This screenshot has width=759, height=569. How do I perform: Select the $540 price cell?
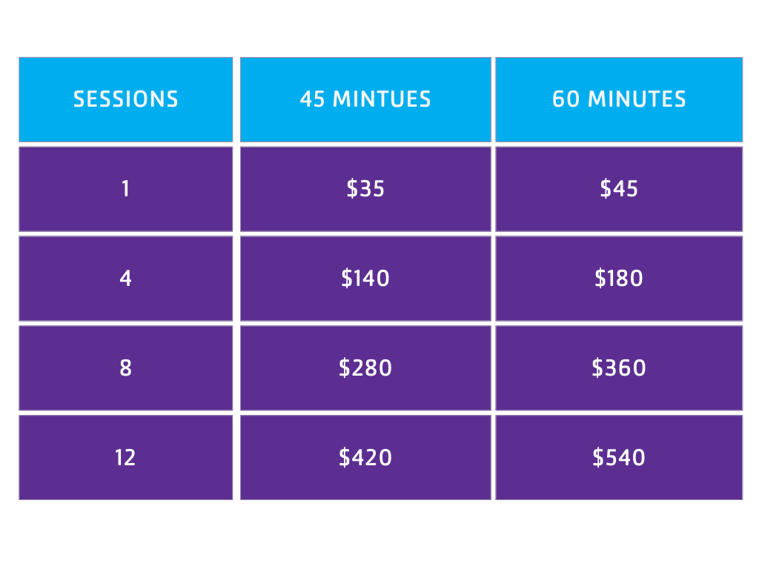(x=619, y=458)
